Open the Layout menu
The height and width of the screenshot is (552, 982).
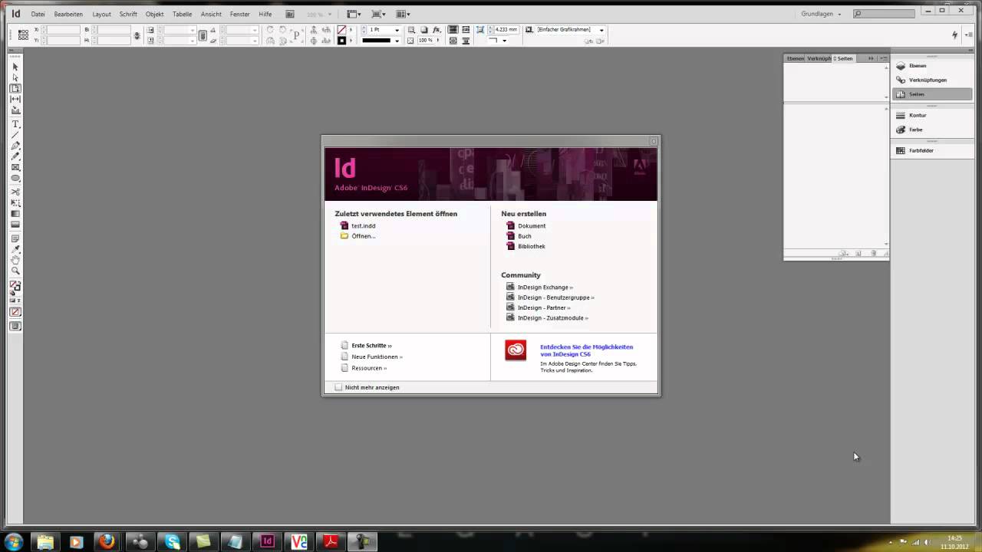point(101,14)
